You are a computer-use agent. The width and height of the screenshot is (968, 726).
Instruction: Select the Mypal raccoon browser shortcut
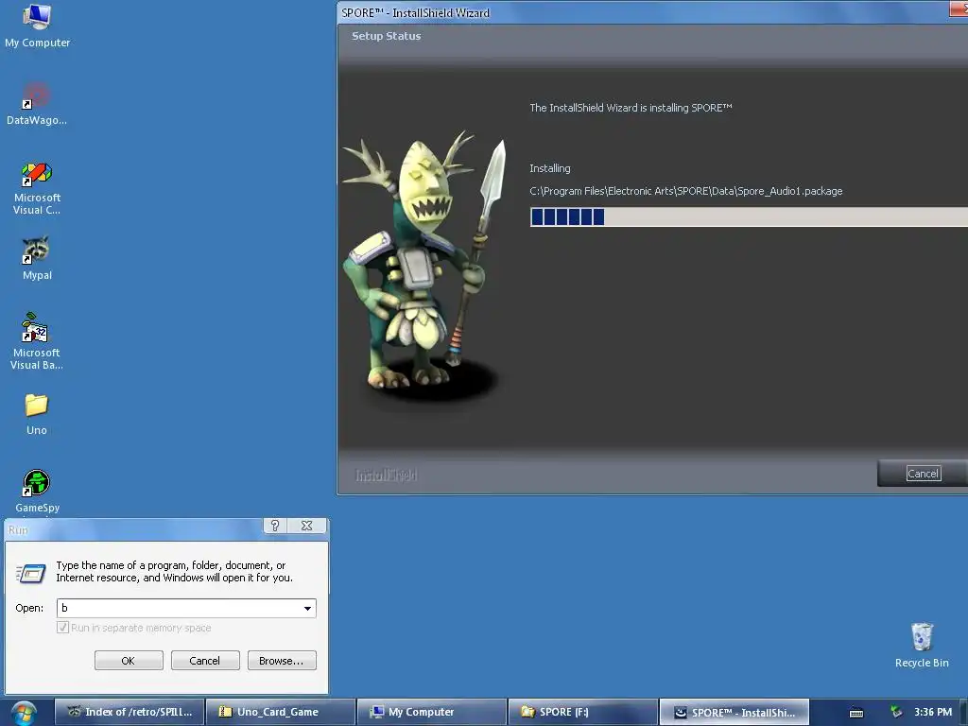pyautogui.click(x=37, y=259)
